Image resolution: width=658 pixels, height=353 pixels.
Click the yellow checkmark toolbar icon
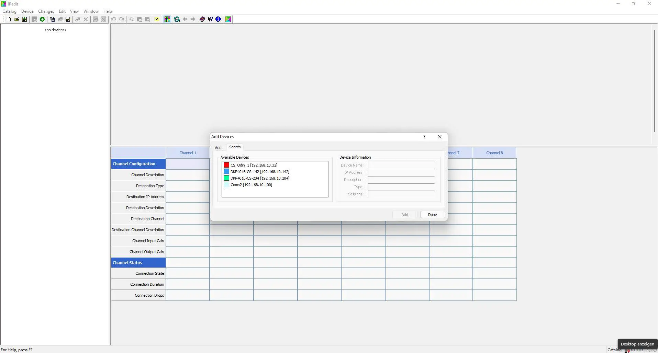(x=157, y=19)
